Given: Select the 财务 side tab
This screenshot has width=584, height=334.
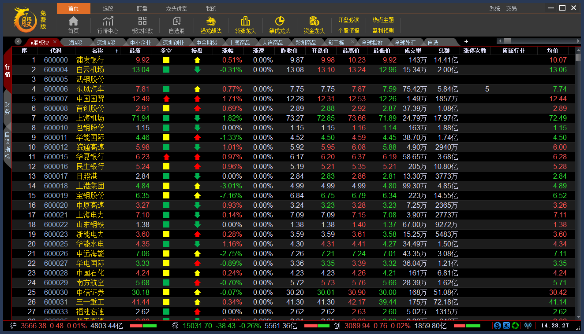Looking at the screenshot, I should pos(7,108).
